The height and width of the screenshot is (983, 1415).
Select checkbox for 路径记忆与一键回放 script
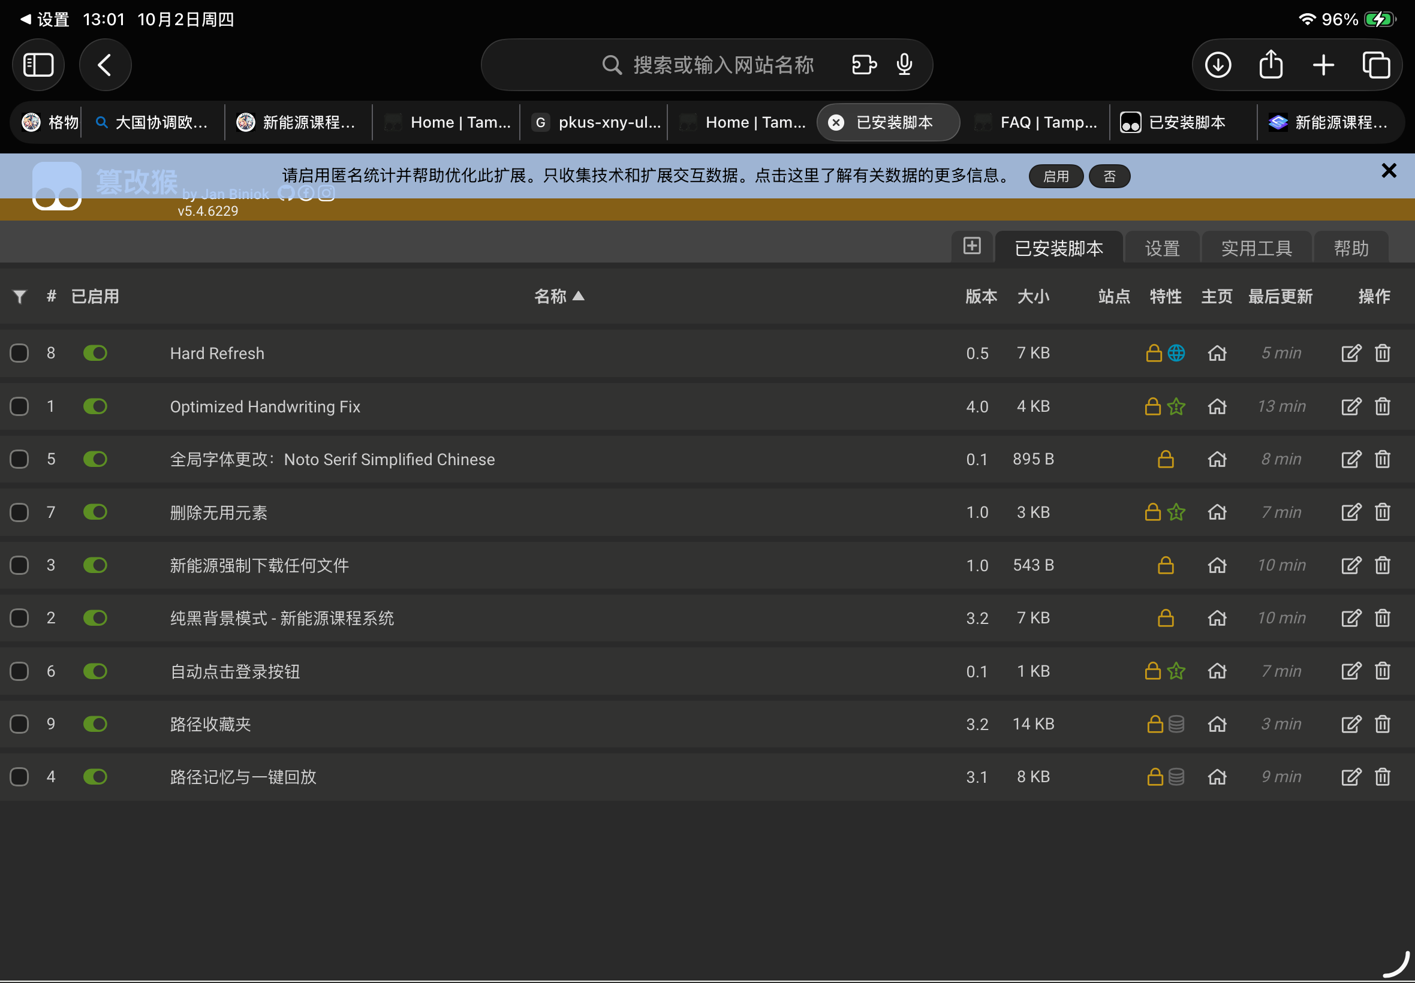point(19,777)
